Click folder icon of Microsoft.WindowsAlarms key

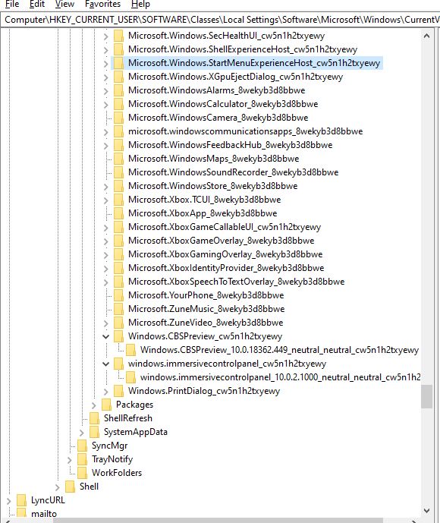(118, 90)
